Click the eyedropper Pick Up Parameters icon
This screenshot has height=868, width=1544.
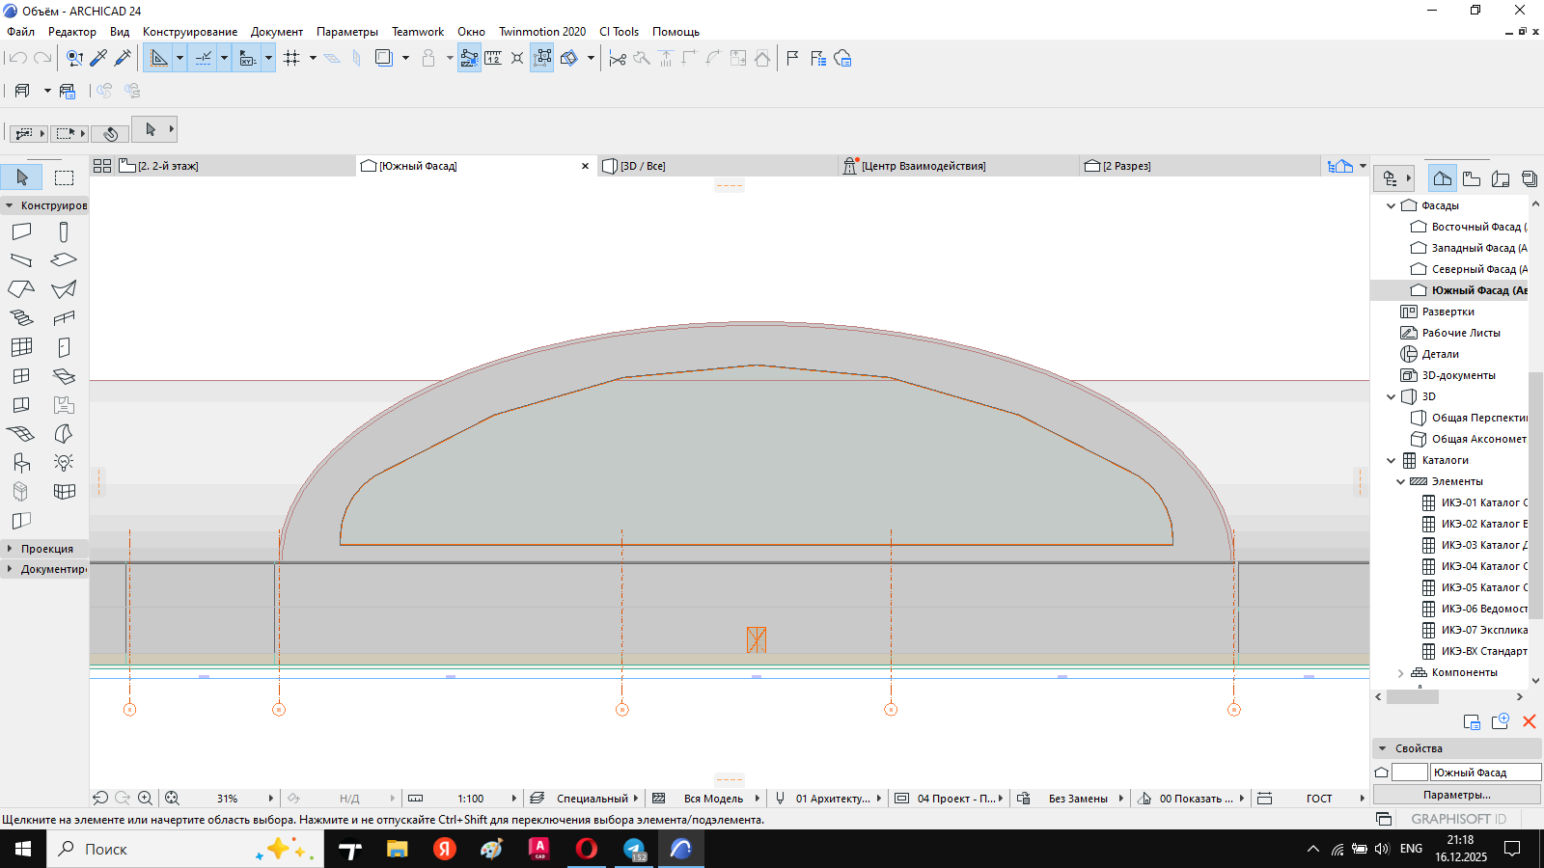click(98, 59)
